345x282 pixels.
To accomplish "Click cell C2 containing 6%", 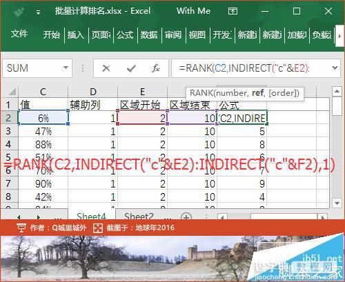I will tap(43, 118).
